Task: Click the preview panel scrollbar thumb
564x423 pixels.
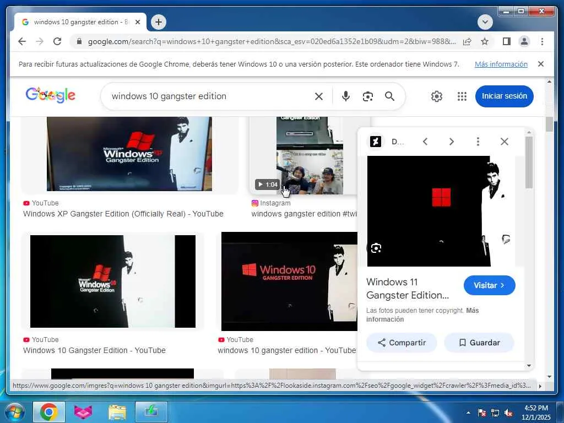Action: pos(529,162)
